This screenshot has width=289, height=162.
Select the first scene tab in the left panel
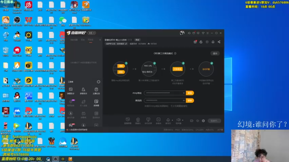[x=74, y=40]
